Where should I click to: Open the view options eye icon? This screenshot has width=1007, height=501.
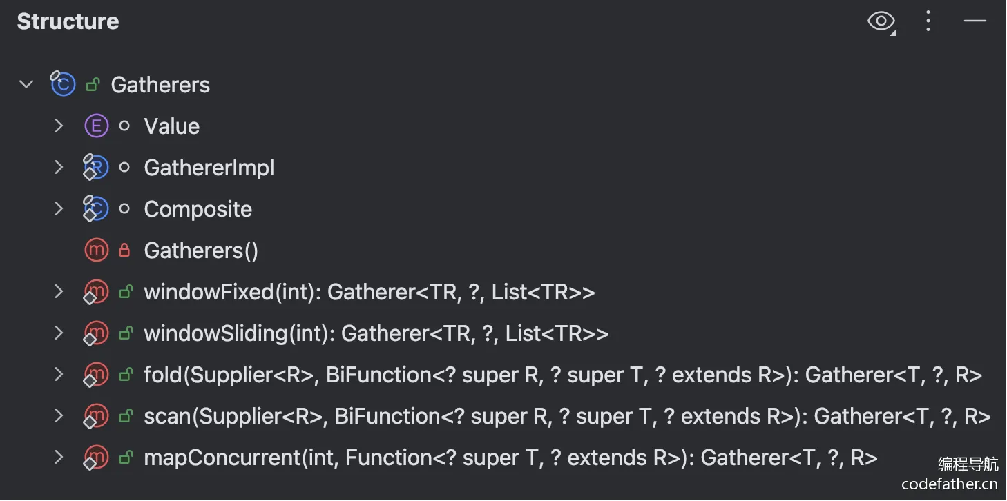coord(881,21)
